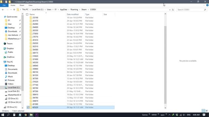Click the Back navigation arrow
The image size is (209, 117).
(3, 10)
